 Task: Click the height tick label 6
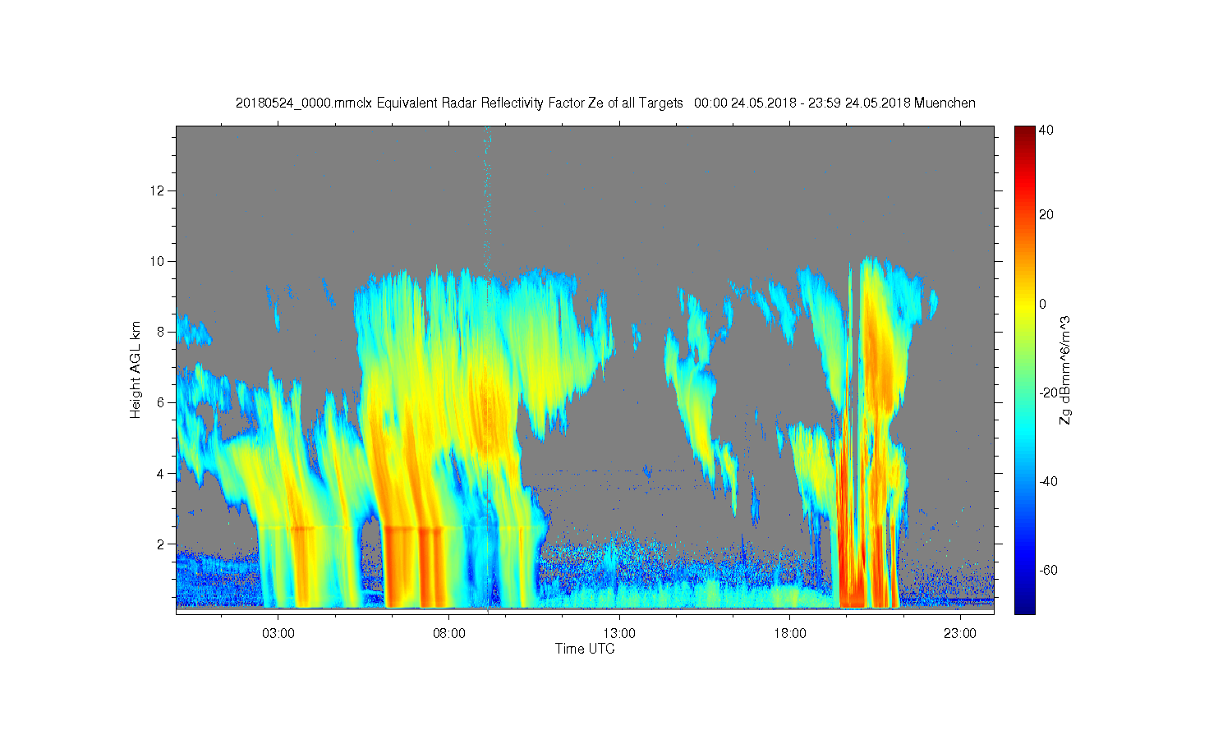click(162, 402)
